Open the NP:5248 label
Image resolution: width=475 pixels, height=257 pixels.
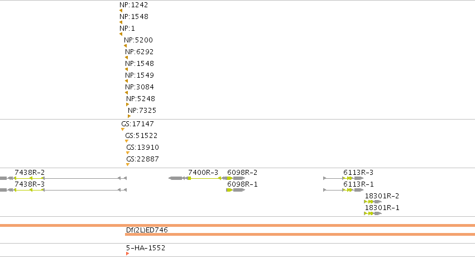pyautogui.click(x=141, y=99)
